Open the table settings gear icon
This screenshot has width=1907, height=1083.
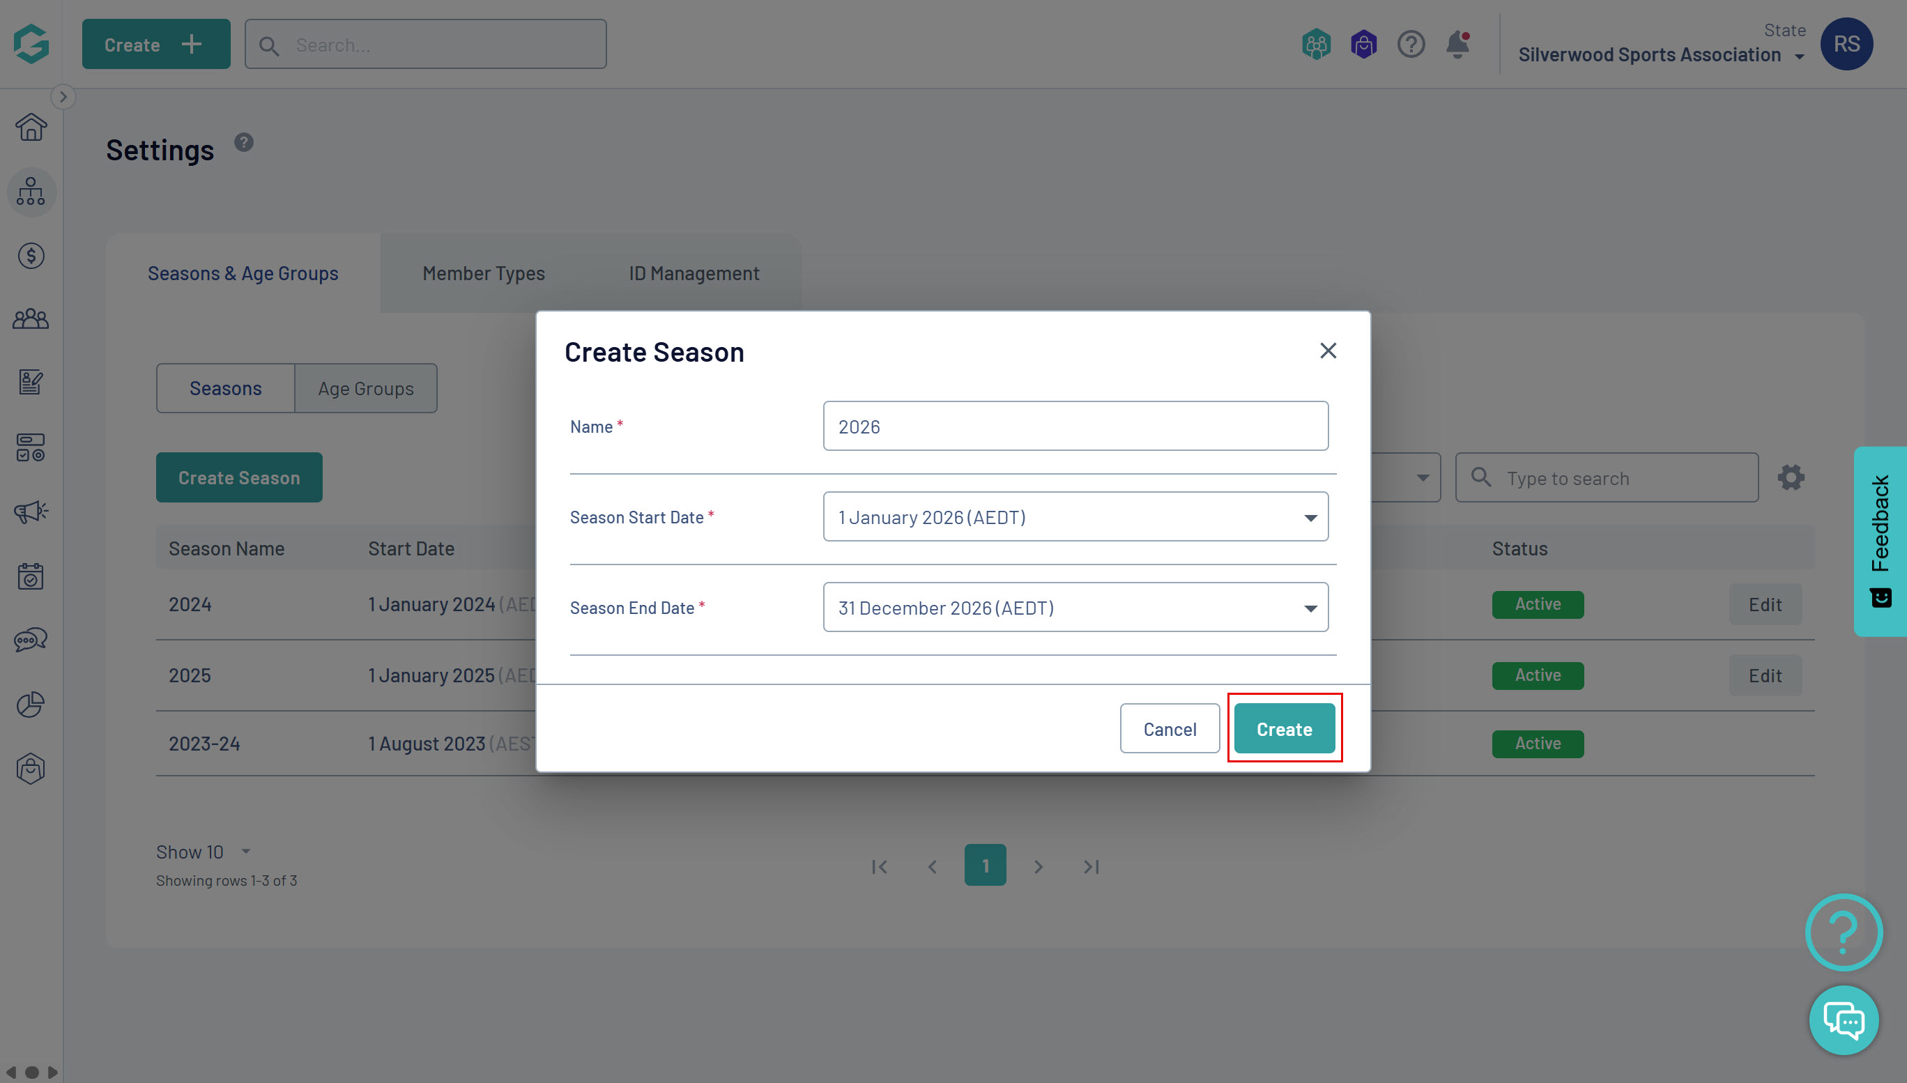(1791, 477)
